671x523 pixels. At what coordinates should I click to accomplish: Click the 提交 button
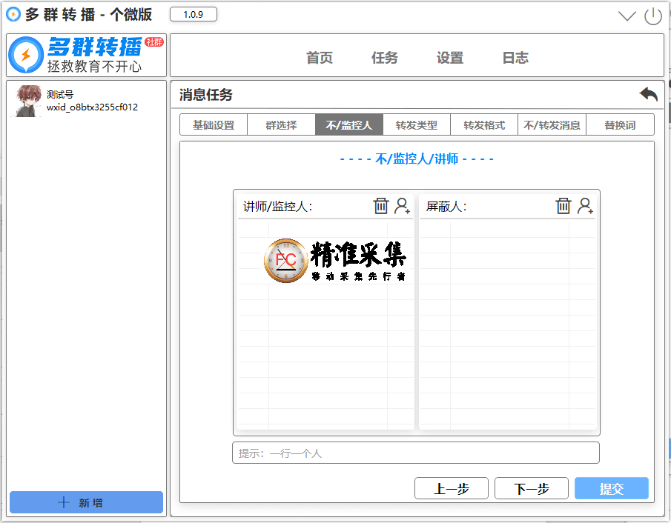coord(612,488)
